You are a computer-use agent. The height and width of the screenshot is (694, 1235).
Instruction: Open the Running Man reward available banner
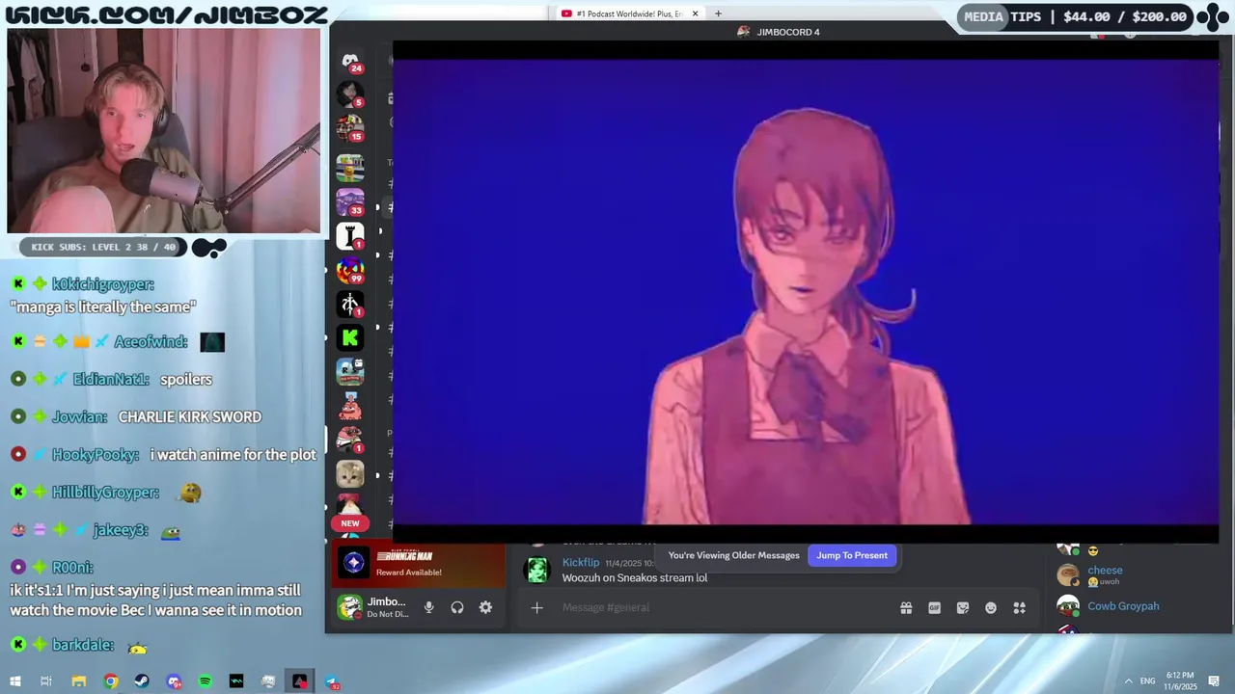tap(419, 565)
